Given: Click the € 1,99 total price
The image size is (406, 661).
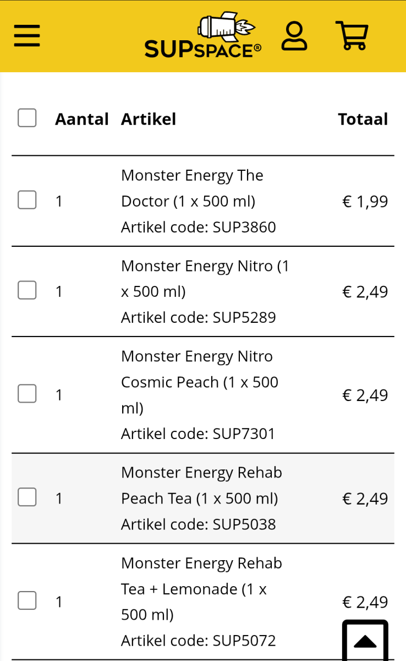Looking at the screenshot, I should tap(365, 202).
